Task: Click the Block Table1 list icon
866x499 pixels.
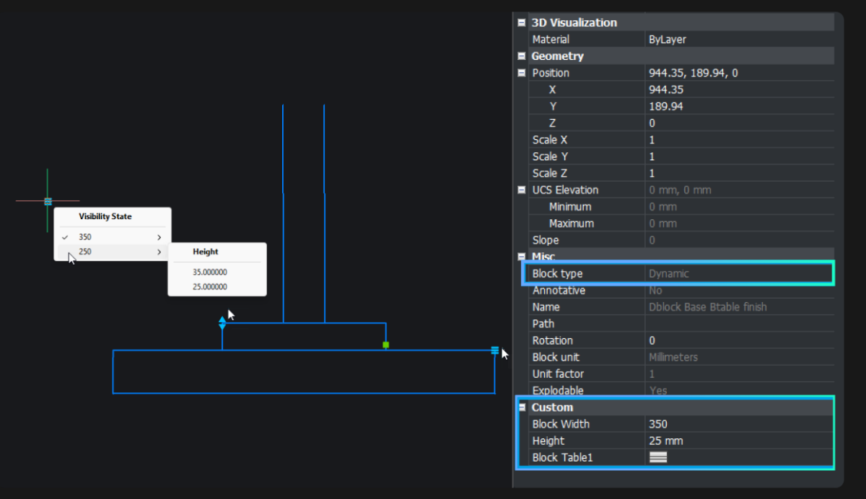Action: click(x=657, y=457)
